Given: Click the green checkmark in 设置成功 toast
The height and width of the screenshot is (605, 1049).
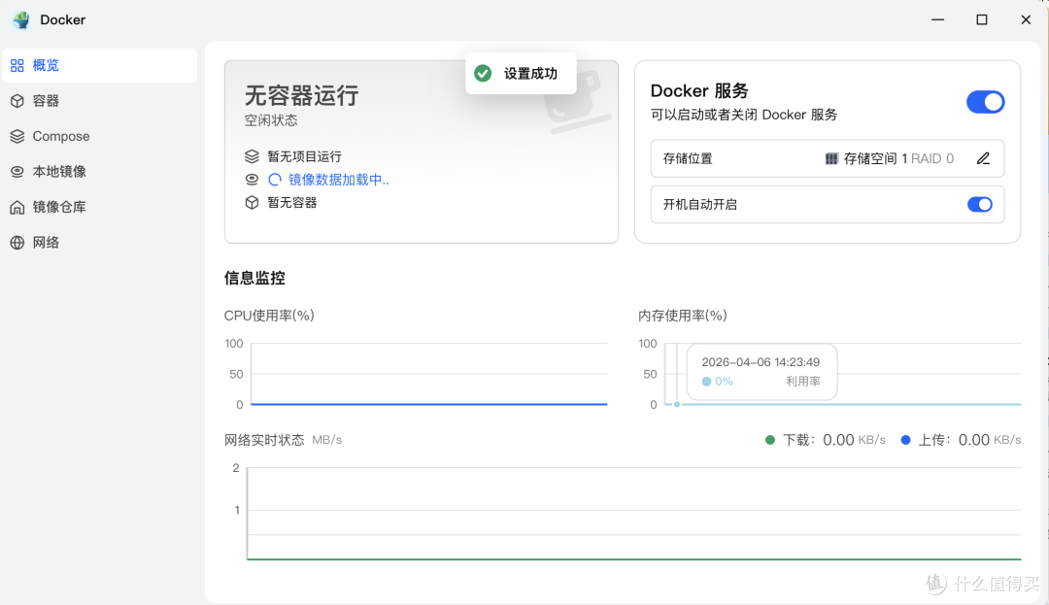Looking at the screenshot, I should 483,74.
